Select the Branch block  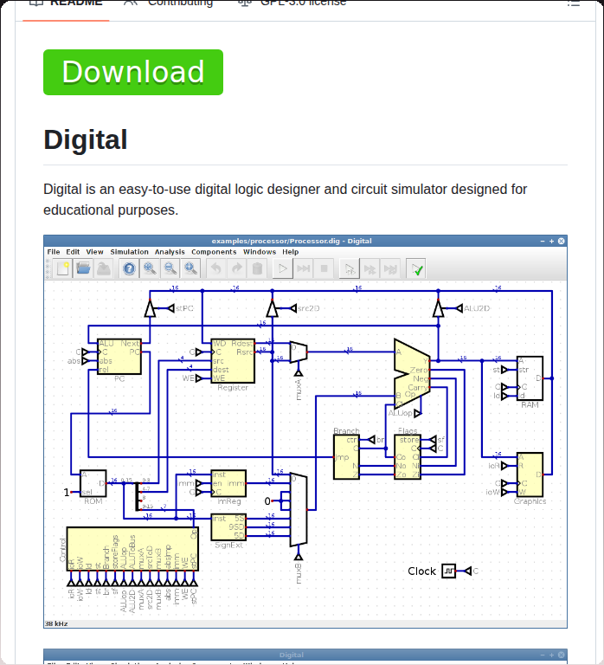(346, 457)
